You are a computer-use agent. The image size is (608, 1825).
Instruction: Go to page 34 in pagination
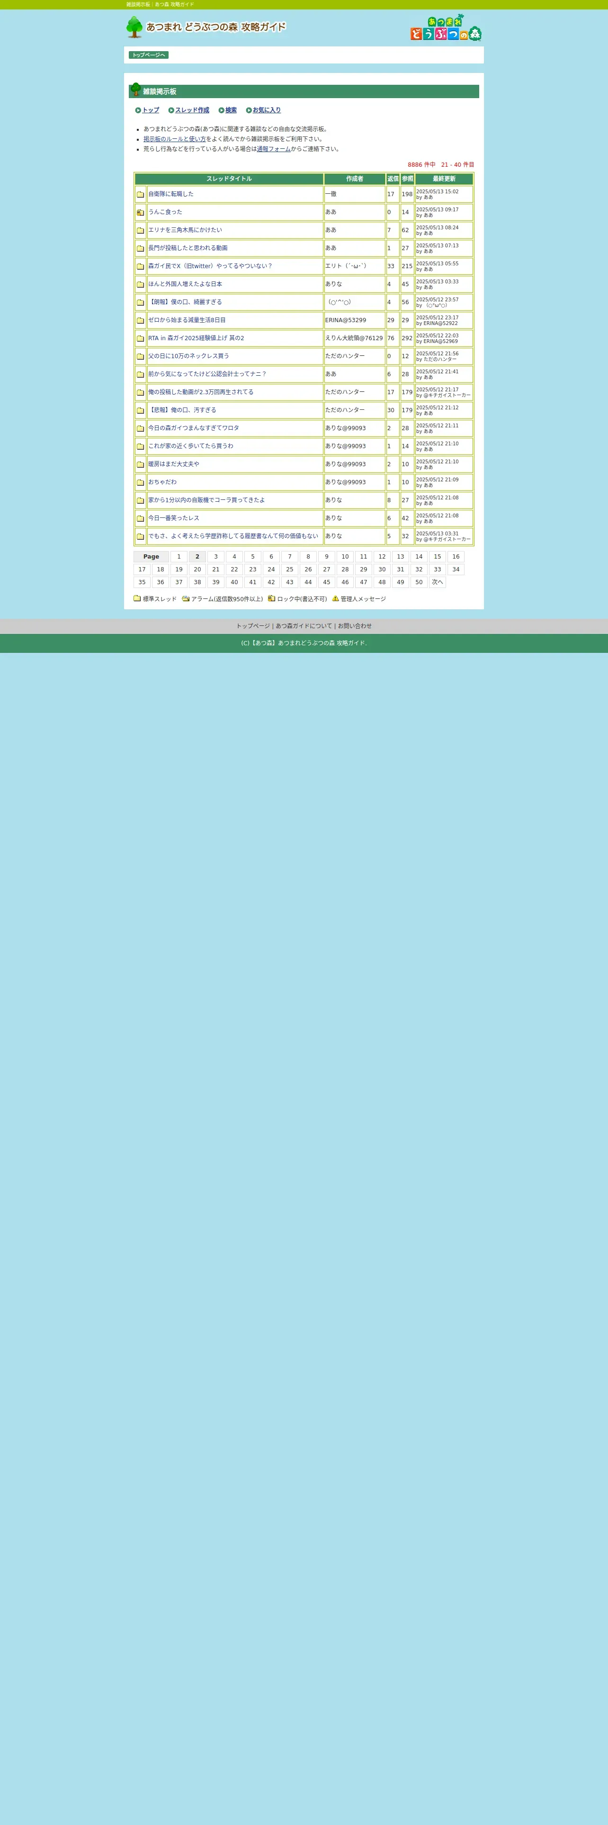pos(456,569)
